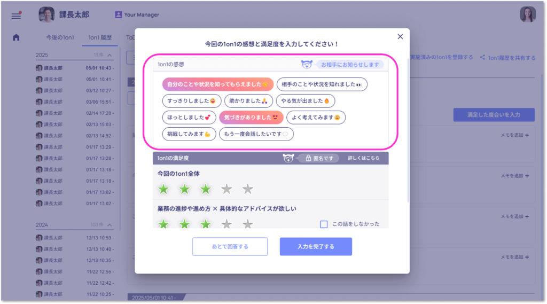The image size is (547, 304).
Task: Select history entry 11/22 12:42
Action: tap(75, 283)
